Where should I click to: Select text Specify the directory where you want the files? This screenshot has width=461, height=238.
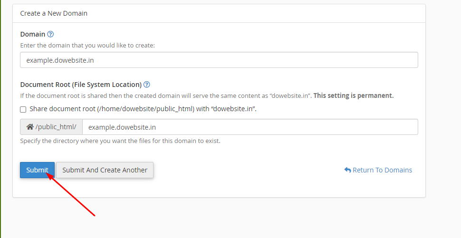click(x=120, y=141)
